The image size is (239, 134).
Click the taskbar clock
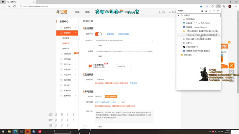228,132
